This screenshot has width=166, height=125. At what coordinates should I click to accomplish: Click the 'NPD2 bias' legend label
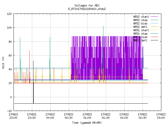(x=140, y=23)
